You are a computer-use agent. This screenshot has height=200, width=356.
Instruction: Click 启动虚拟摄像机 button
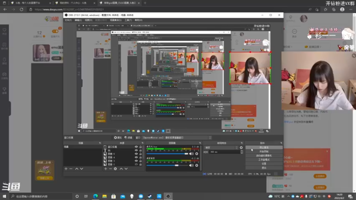point(264,156)
